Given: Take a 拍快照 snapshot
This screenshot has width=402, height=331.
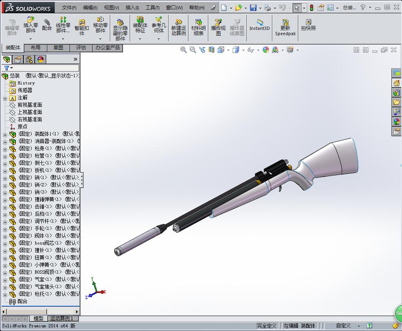Looking at the screenshot, I should [308, 25].
